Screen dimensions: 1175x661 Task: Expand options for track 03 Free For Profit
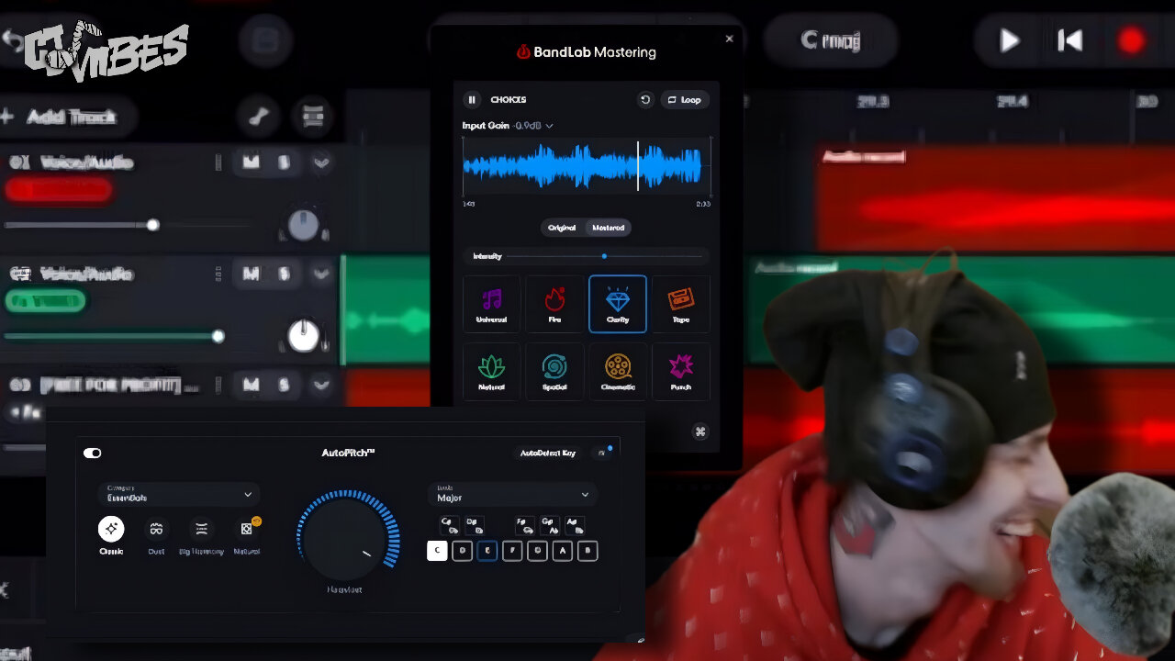click(320, 385)
